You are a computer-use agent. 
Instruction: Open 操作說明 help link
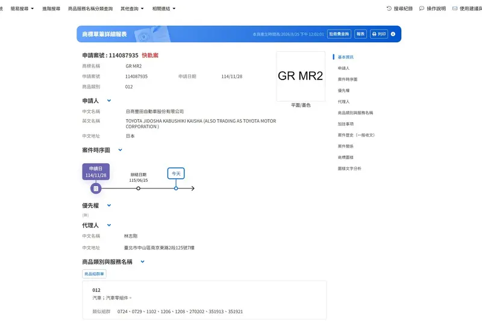click(433, 8)
